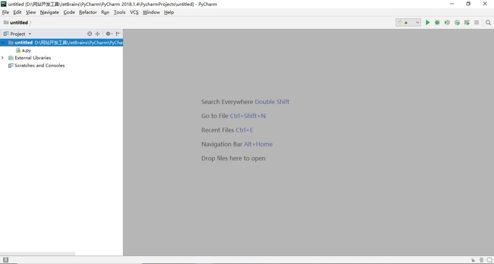
Task: Select the untitled project root row
Action: pyautogui.click(x=61, y=42)
